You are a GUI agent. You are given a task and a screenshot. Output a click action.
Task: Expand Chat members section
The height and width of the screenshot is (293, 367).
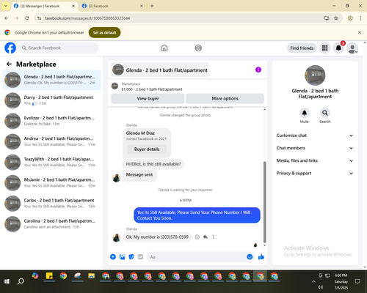(x=315, y=148)
